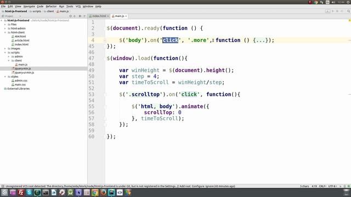Open Google Chrome from the taskbar
The image size is (351, 197).
point(95,192)
